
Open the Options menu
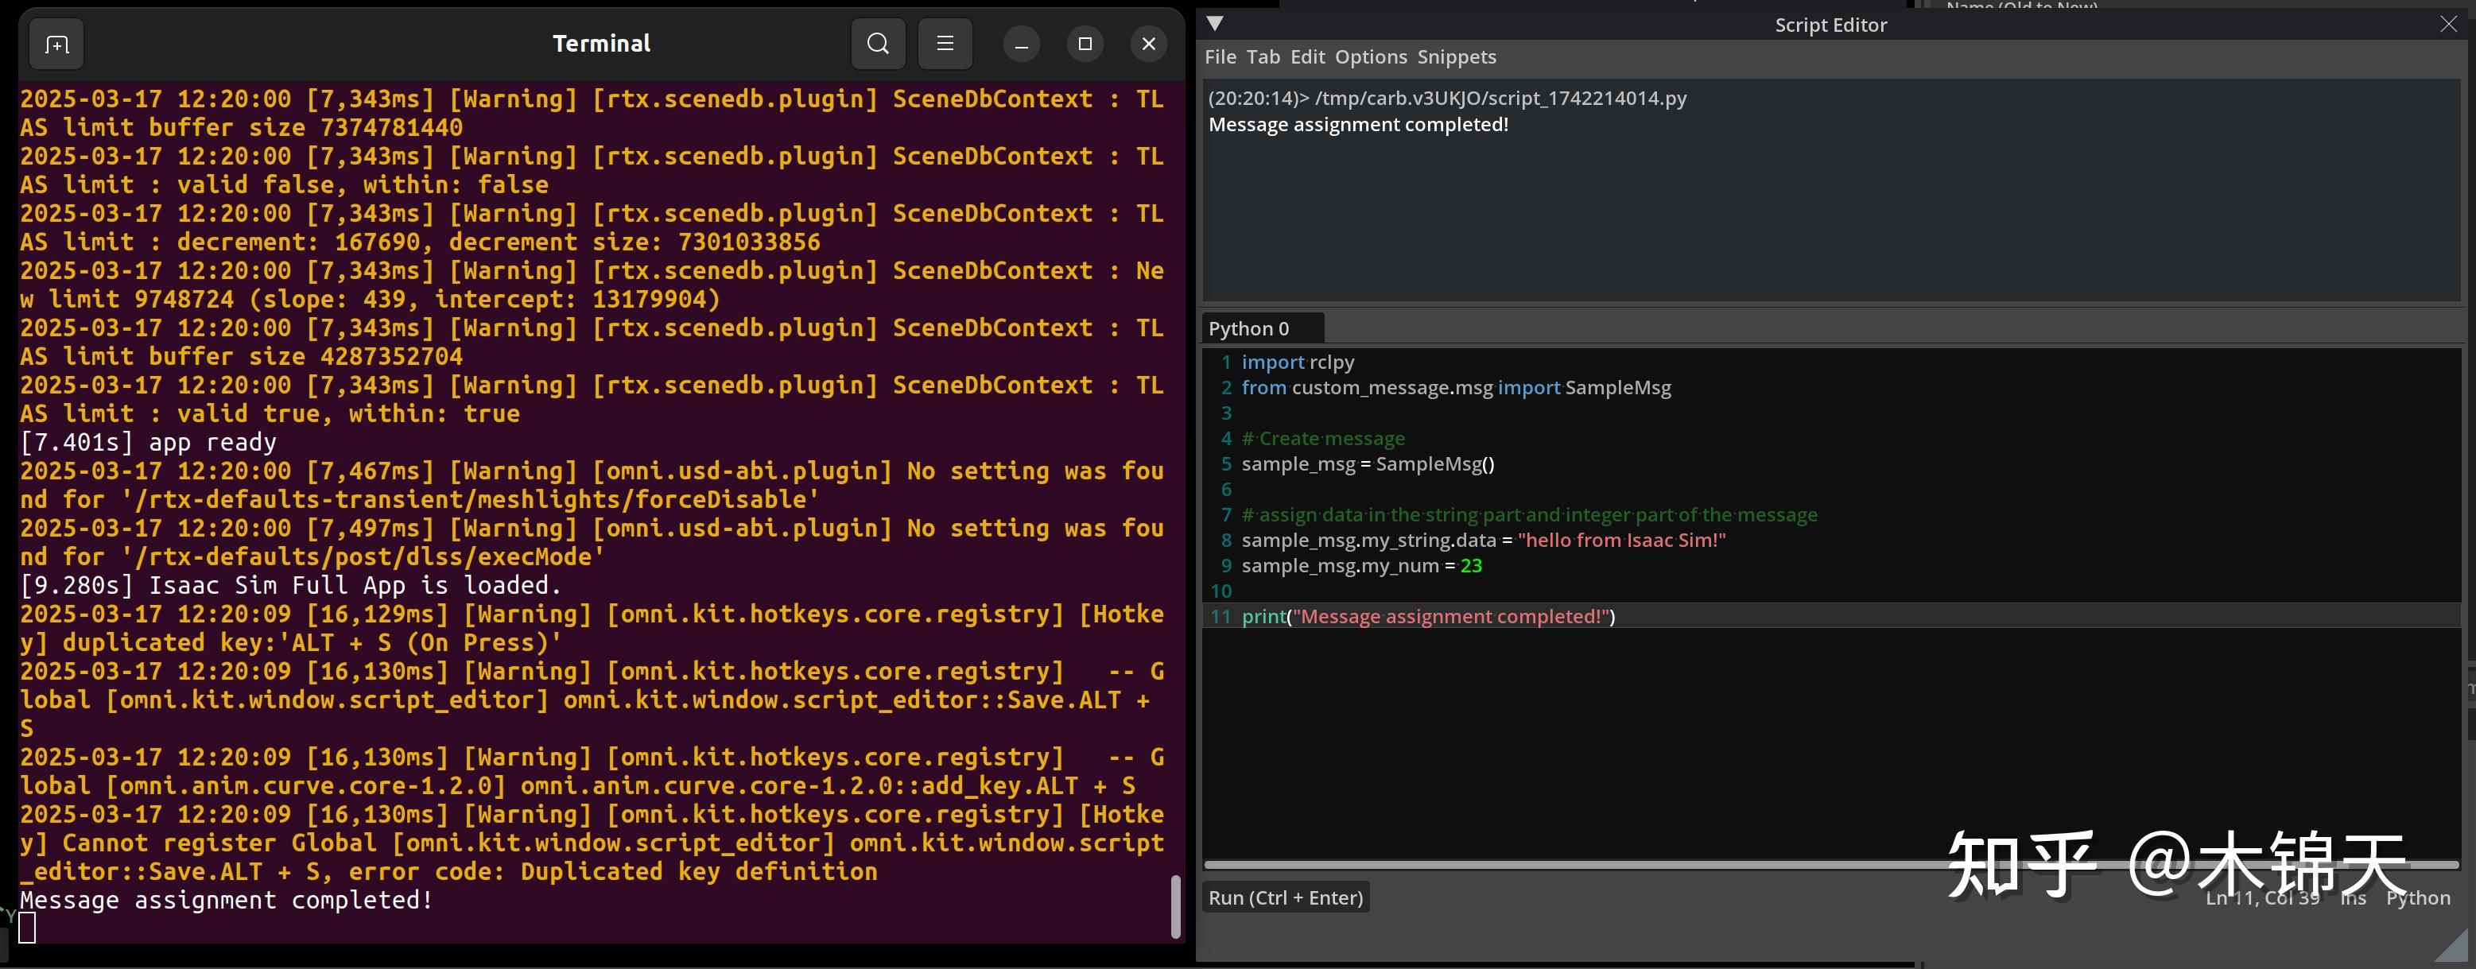click(1371, 56)
